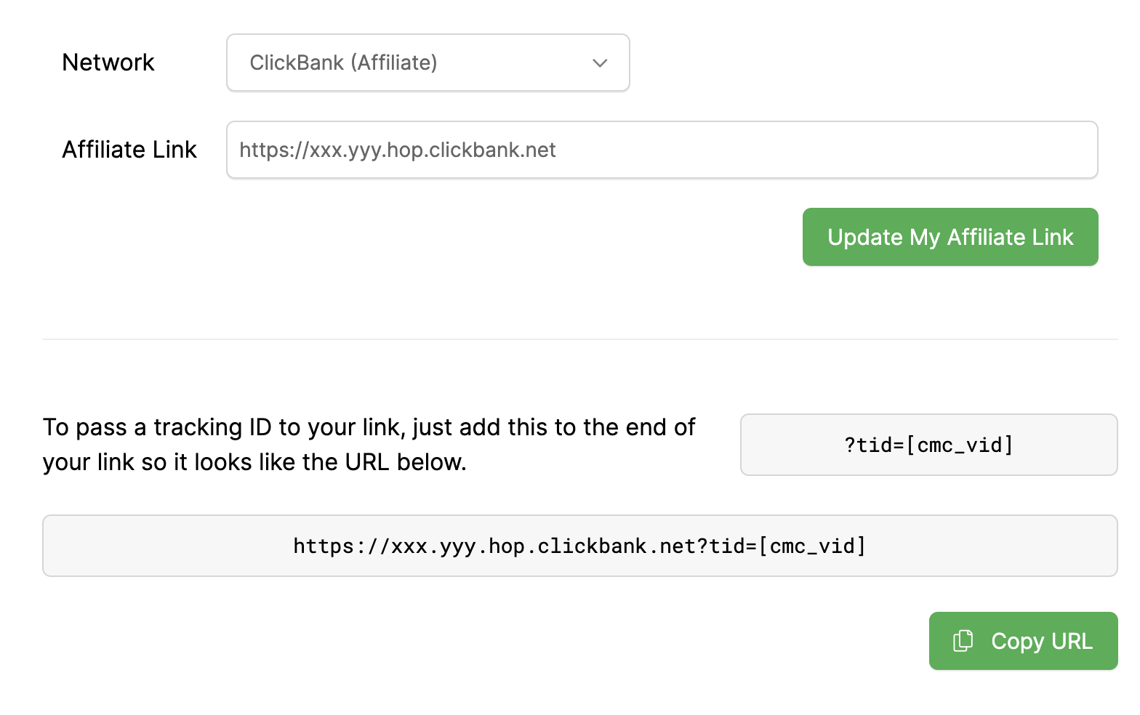Click the https://xxx.yyy.hop.clickbank.net placeholder text

coord(397,150)
